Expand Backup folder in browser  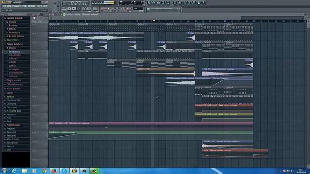click(10, 97)
